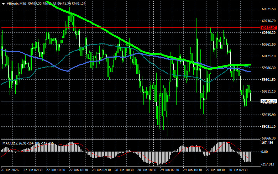The width and height of the screenshot is (278, 174).
Task: Click the MACD(12,26,9) indicator label
Action: click(14, 143)
